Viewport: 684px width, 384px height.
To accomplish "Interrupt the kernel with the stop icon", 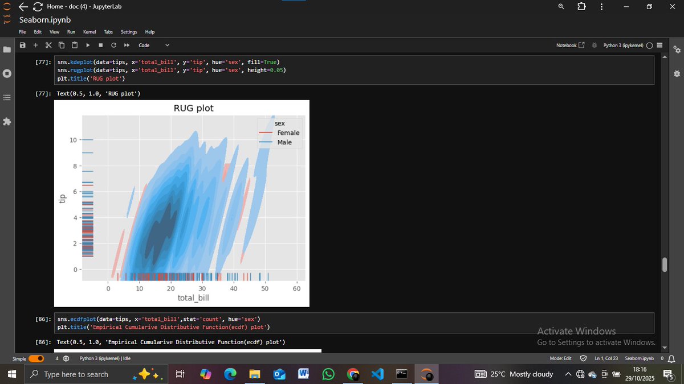I will coord(101,45).
